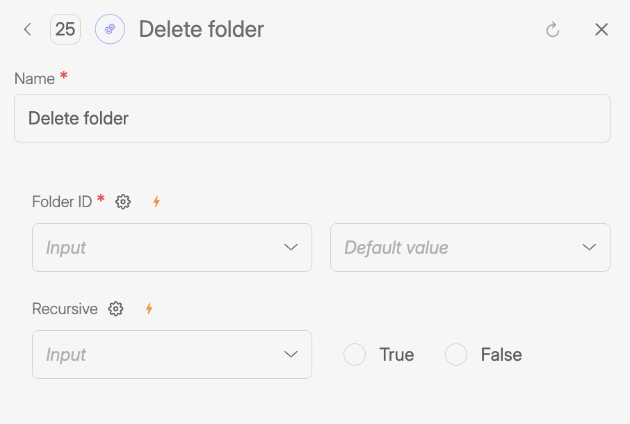Click the Recursive field label
The image size is (630, 424).
click(x=65, y=309)
